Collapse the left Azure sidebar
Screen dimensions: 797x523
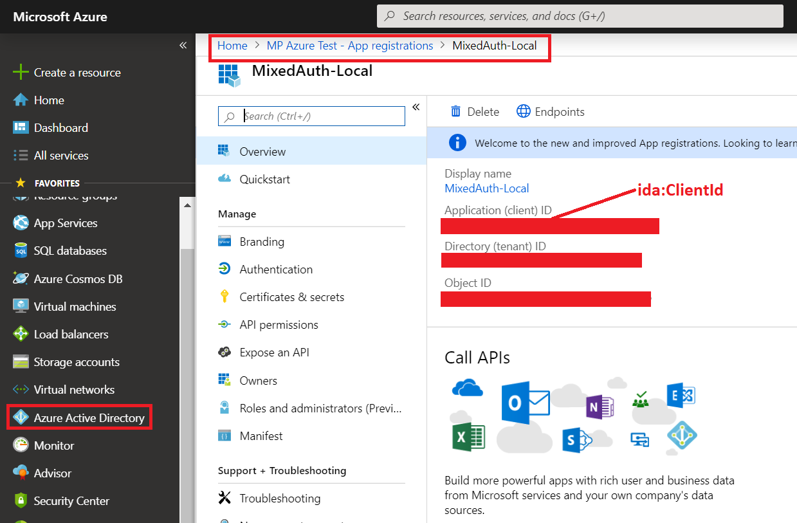tap(183, 45)
